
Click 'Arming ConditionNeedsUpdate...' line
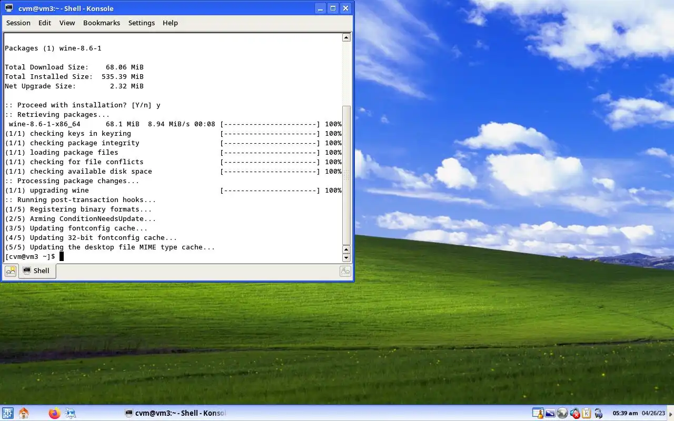coord(81,218)
